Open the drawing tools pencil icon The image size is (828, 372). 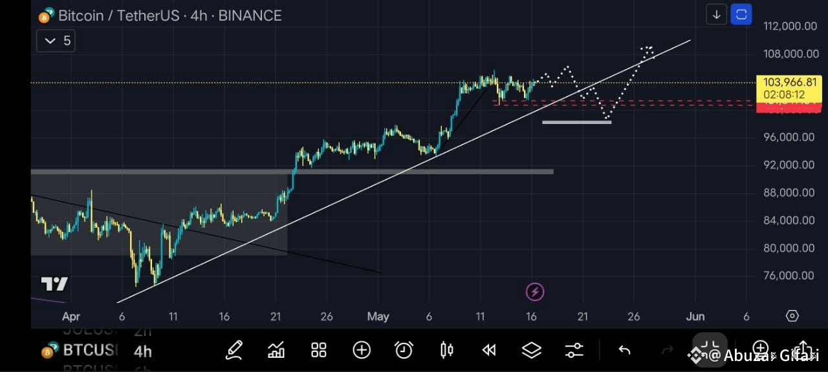[234, 350]
